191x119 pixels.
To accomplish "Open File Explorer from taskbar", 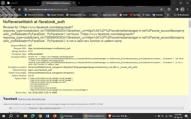I will (x=25, y=116).
